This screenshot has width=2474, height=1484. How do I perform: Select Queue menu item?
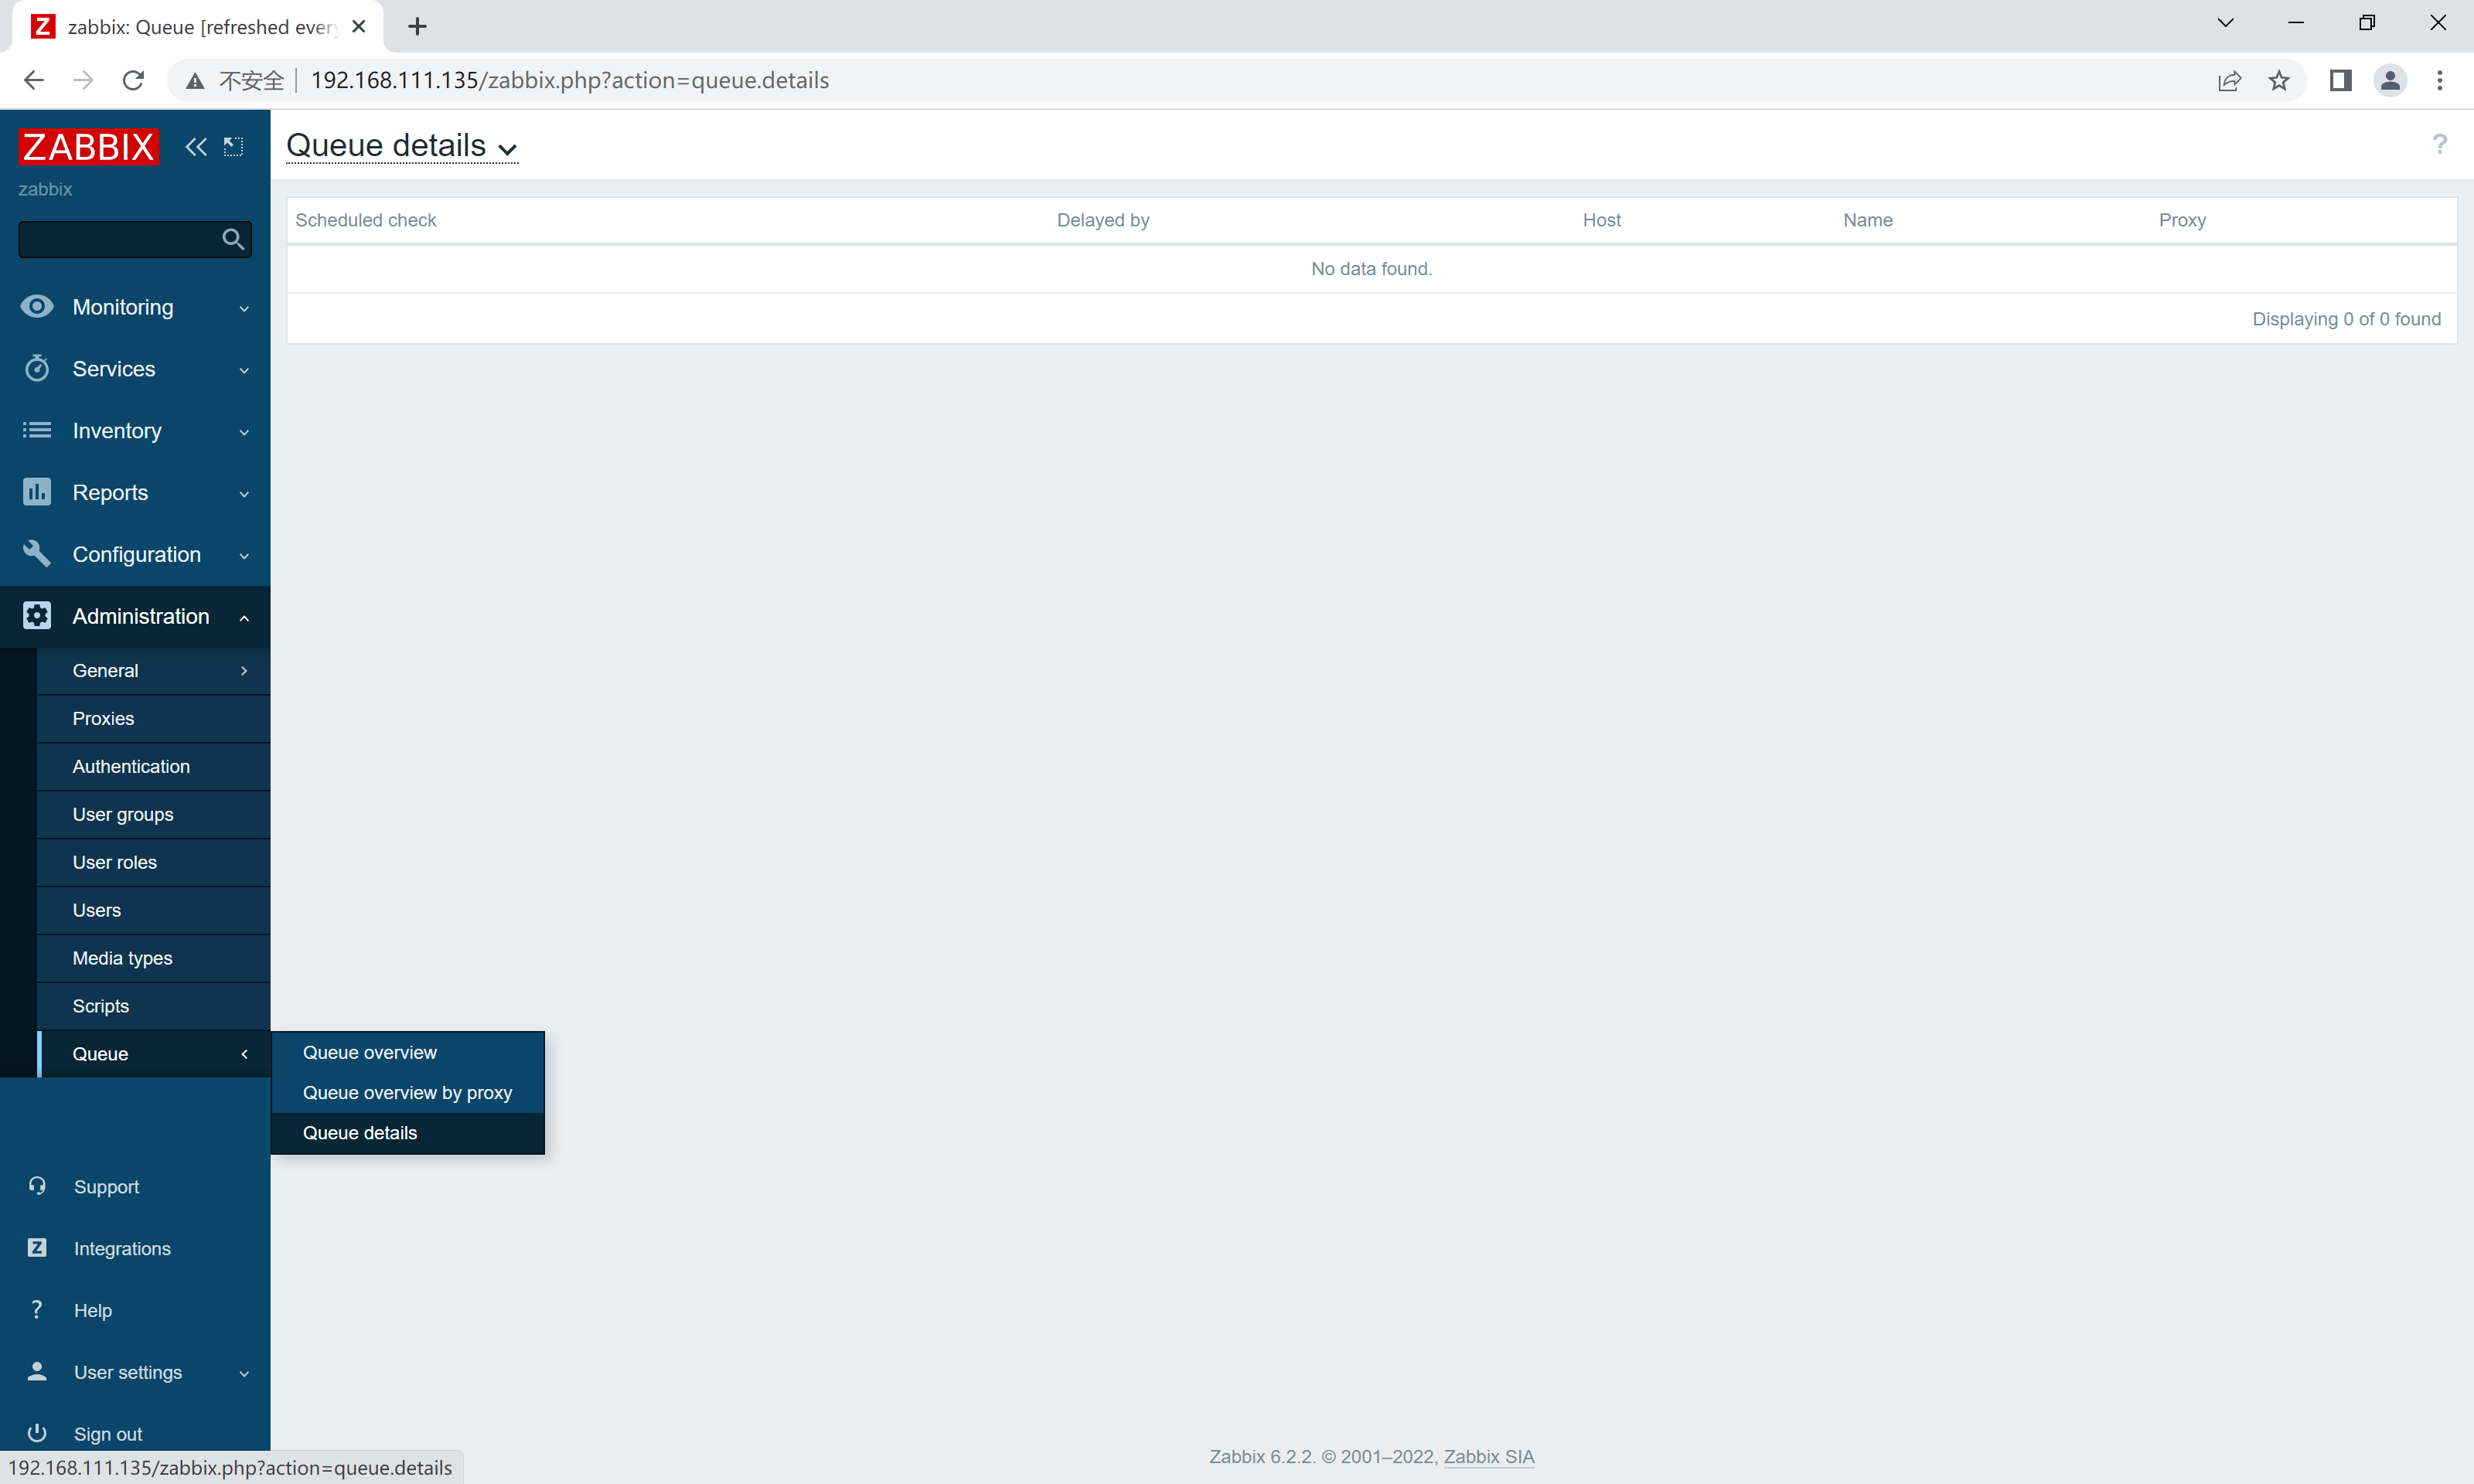tap(153, 1054)
